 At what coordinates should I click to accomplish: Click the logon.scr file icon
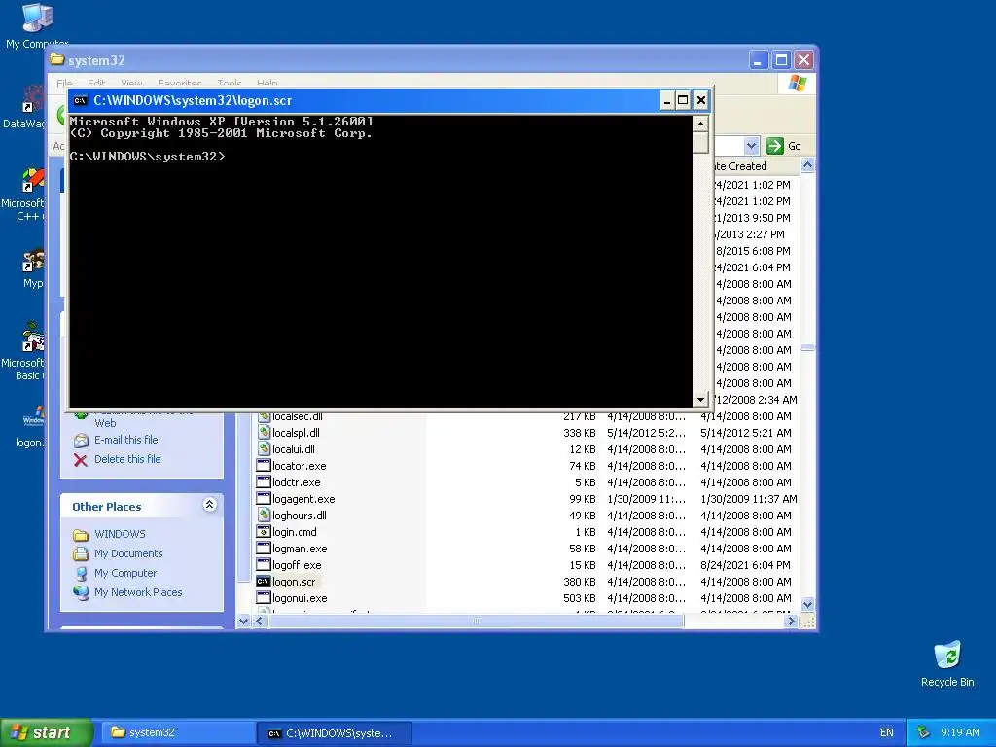(264, 582)
